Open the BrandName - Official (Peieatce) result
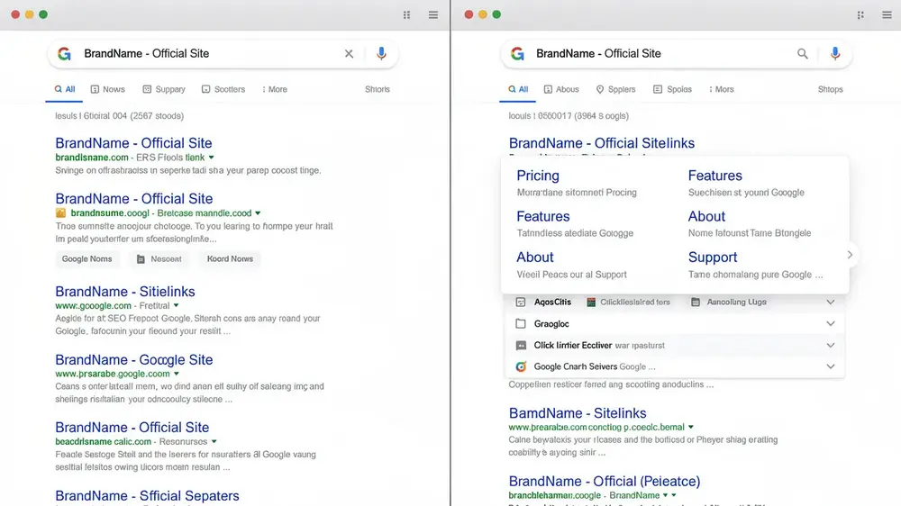Screen dimensions: 901x506 (605, 482)
